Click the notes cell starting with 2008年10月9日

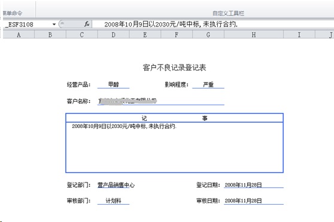[x=174, y=147]
